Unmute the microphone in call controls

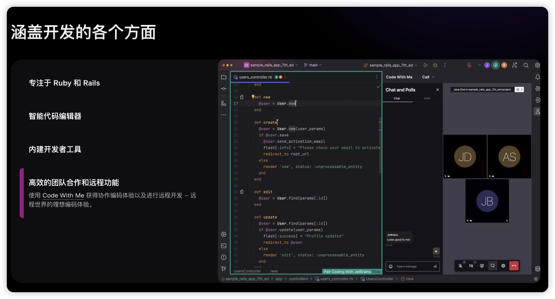(x=460, y=266)
